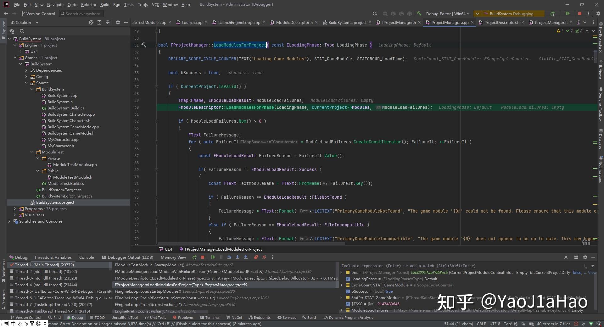Open Memory View in debug panel
Screen dimensions: 604x327
point(173,257)
